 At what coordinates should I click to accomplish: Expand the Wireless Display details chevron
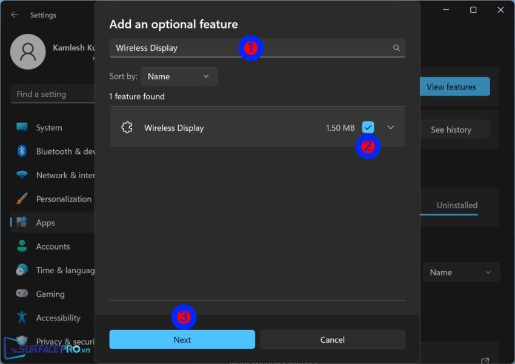click(391, 127)
